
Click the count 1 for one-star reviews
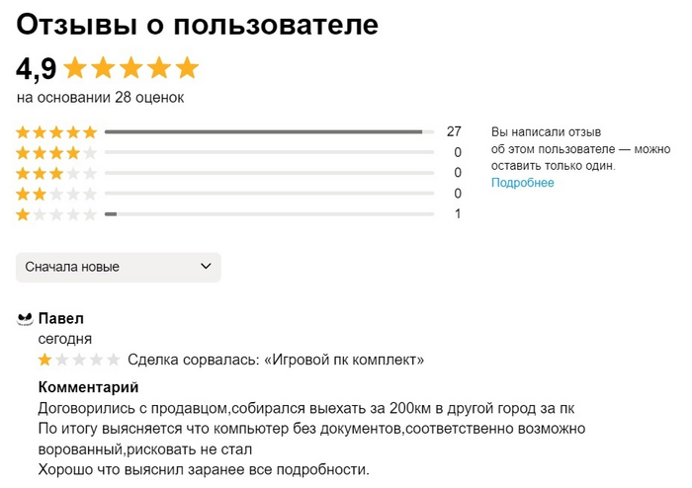click(x=458, y=214)
